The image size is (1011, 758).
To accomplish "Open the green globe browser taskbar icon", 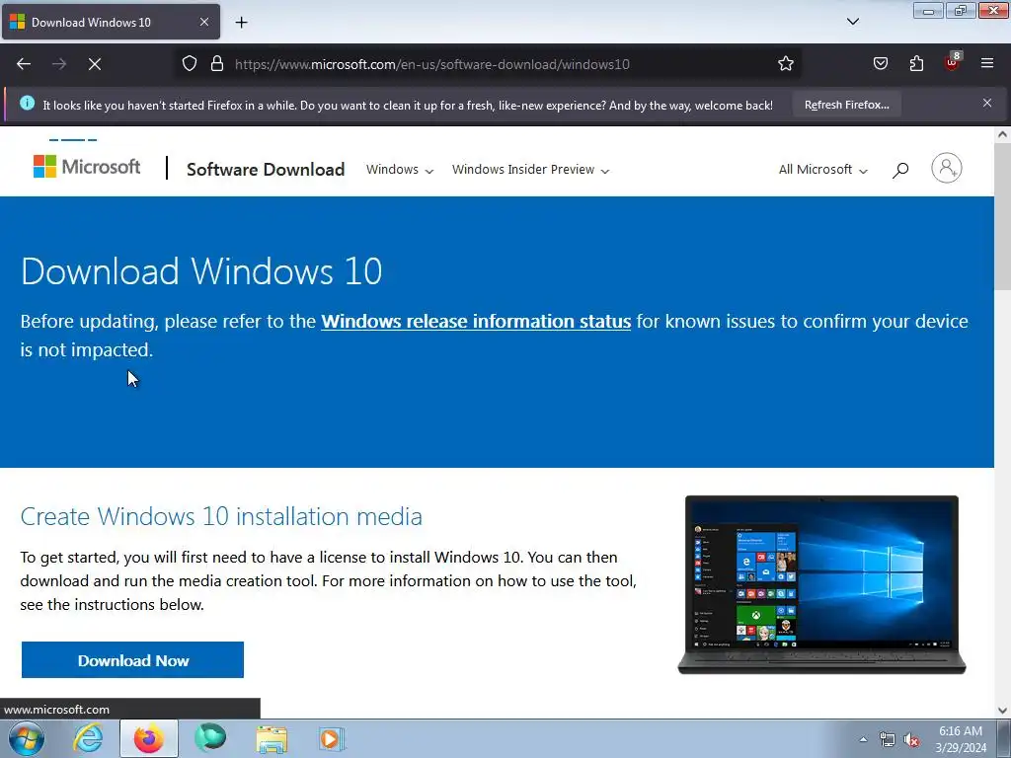I will [x=210, y=738].
